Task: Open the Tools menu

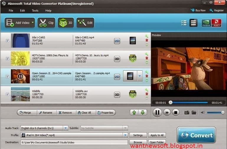Action: pos(35,11)
